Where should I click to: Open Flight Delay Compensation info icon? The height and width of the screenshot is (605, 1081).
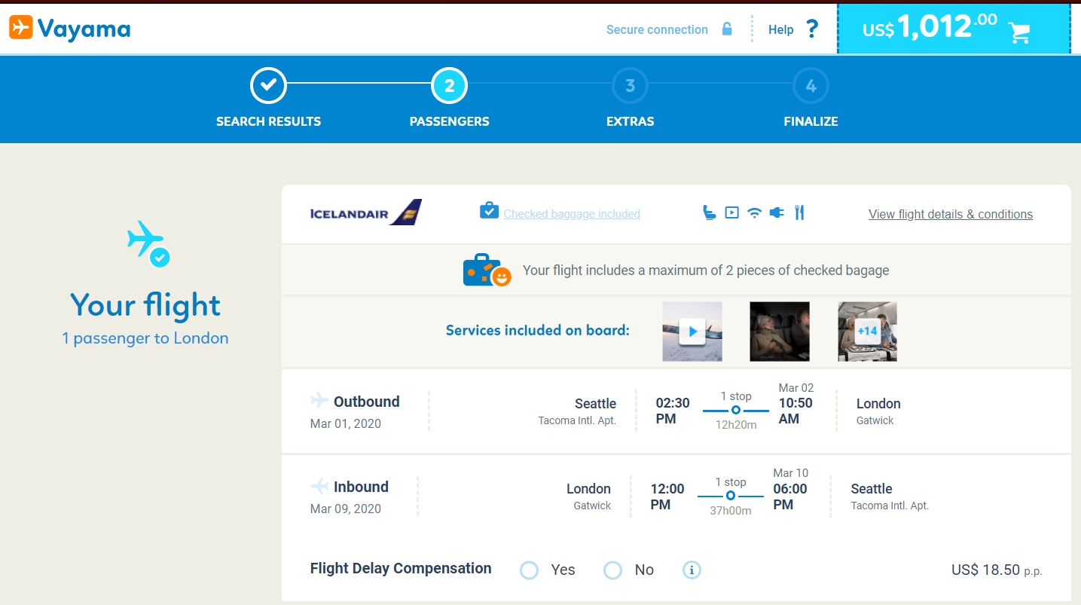[692, 570]
